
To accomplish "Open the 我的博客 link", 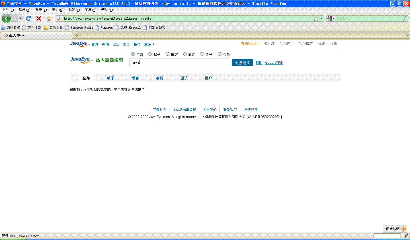I will pyautogui.click(x=306, y=44).
